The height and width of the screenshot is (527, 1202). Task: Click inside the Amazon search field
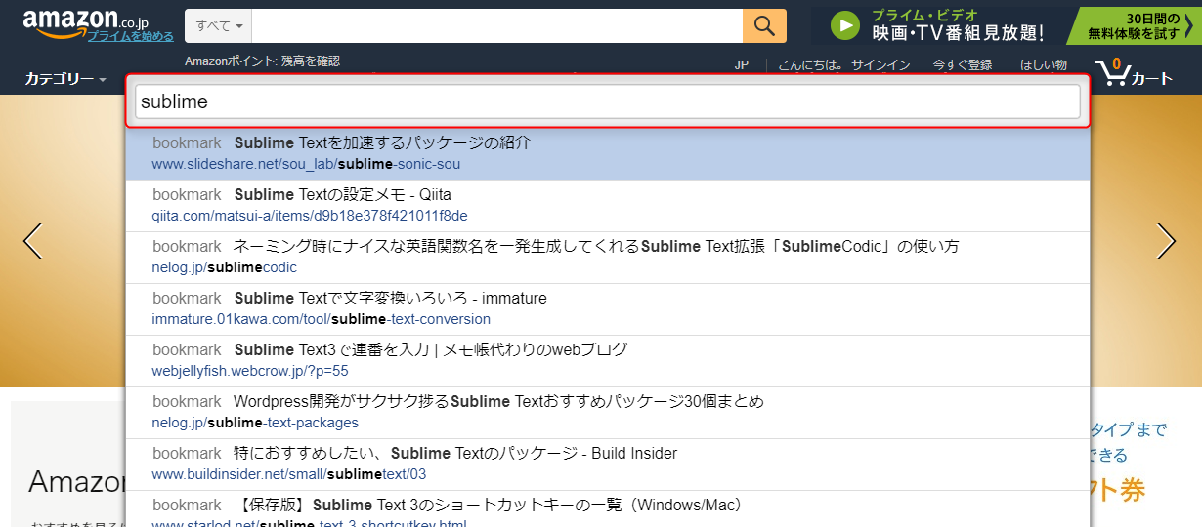(x=498, y=25)
